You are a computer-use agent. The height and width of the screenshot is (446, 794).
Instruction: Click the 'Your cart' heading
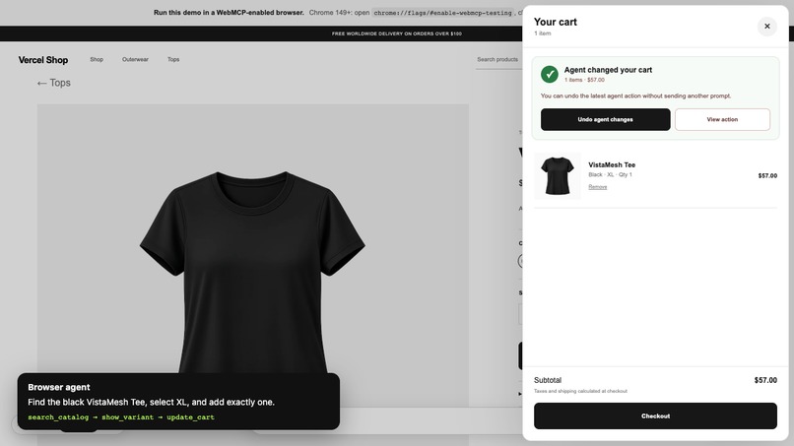point(555,22)
